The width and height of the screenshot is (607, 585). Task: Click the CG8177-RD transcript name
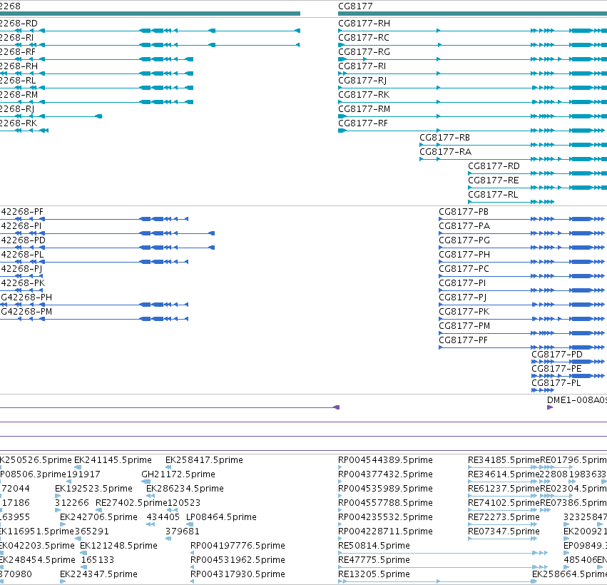tap(494, 166)
